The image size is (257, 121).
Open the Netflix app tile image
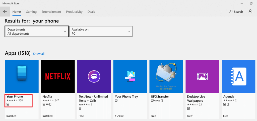coord(58,76)
